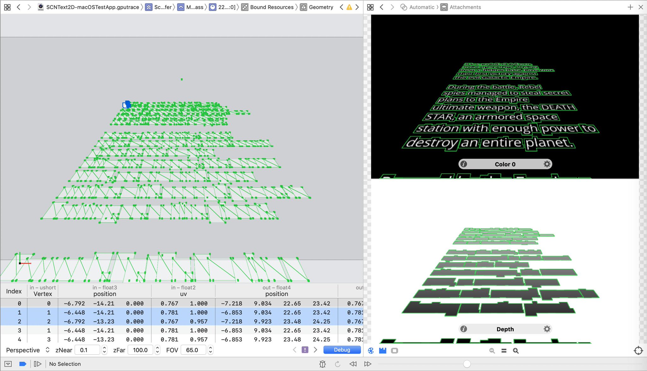Go forward in right assistant editor
The height and width of the screenshot is (371, 647).
click(x=392, y=7)
